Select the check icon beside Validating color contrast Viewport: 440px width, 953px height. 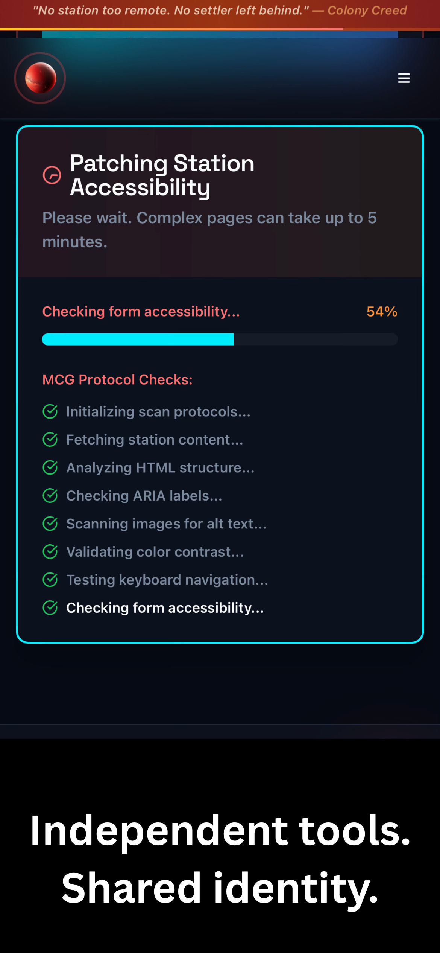(x=51, y=551)
